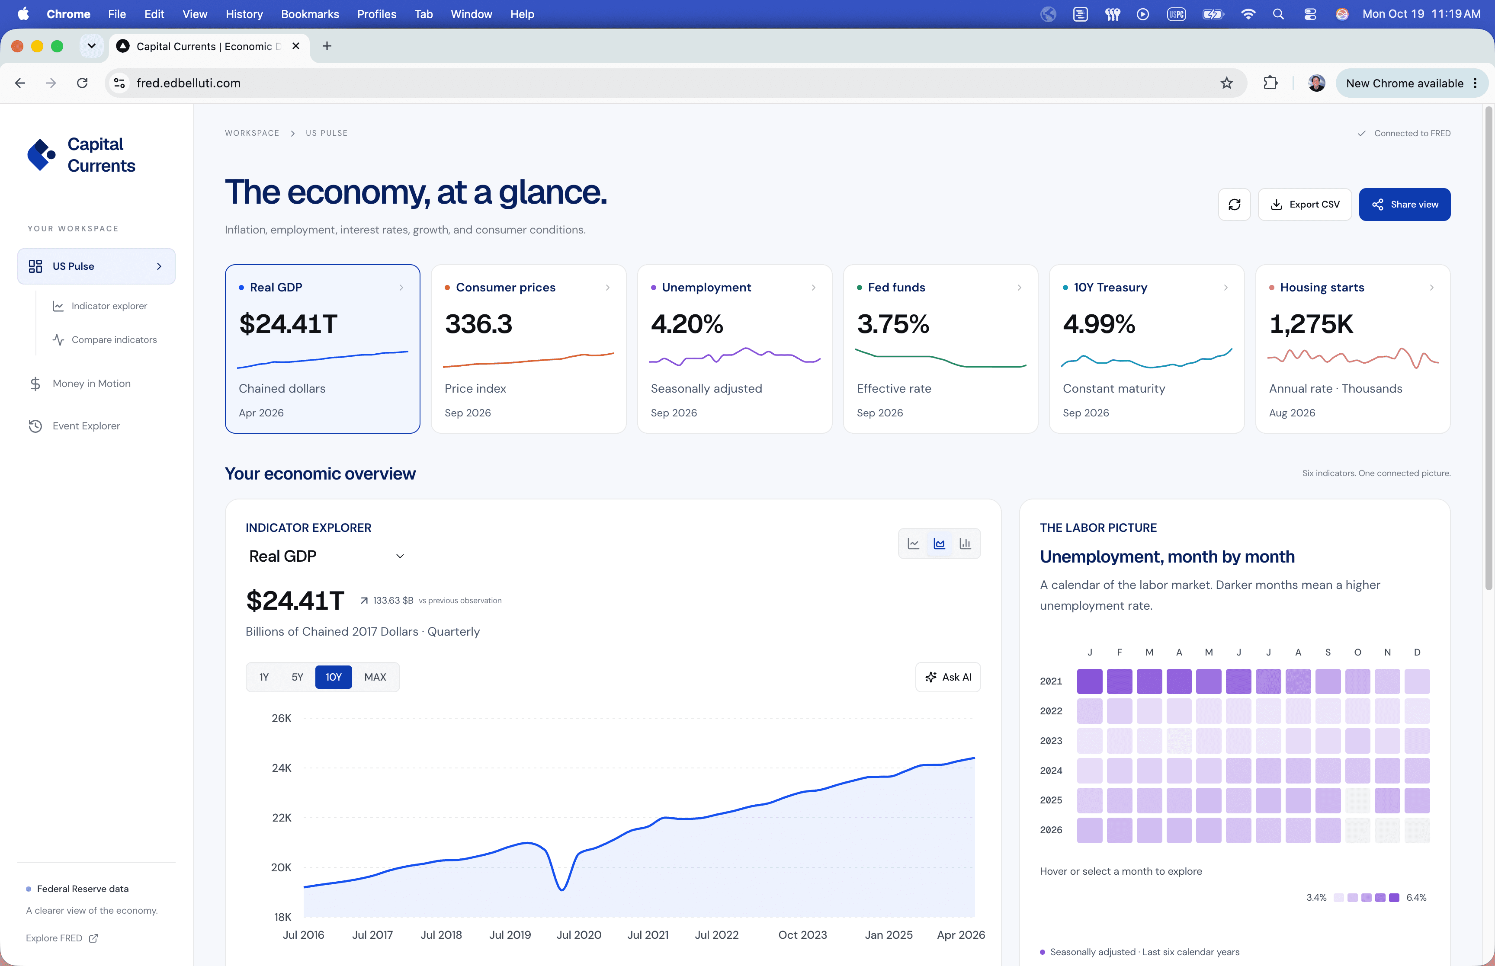This screenshot has width=1495, height=966.
Task: Select the 1Y time range
Action: pyautogui.click(x=264, y=677)
